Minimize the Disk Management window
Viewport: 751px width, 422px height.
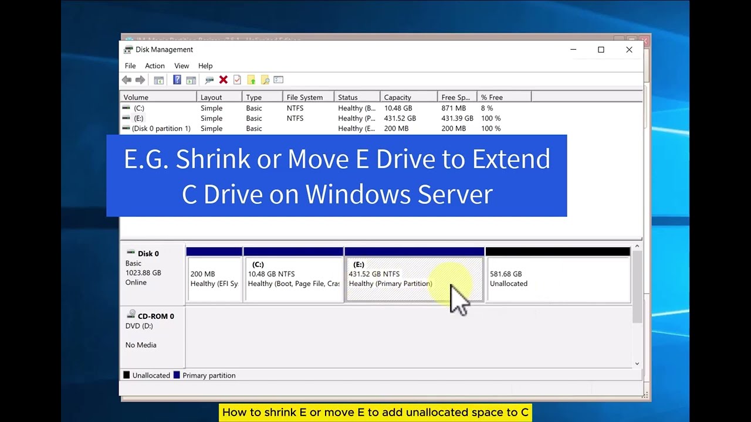click(573, 50)
